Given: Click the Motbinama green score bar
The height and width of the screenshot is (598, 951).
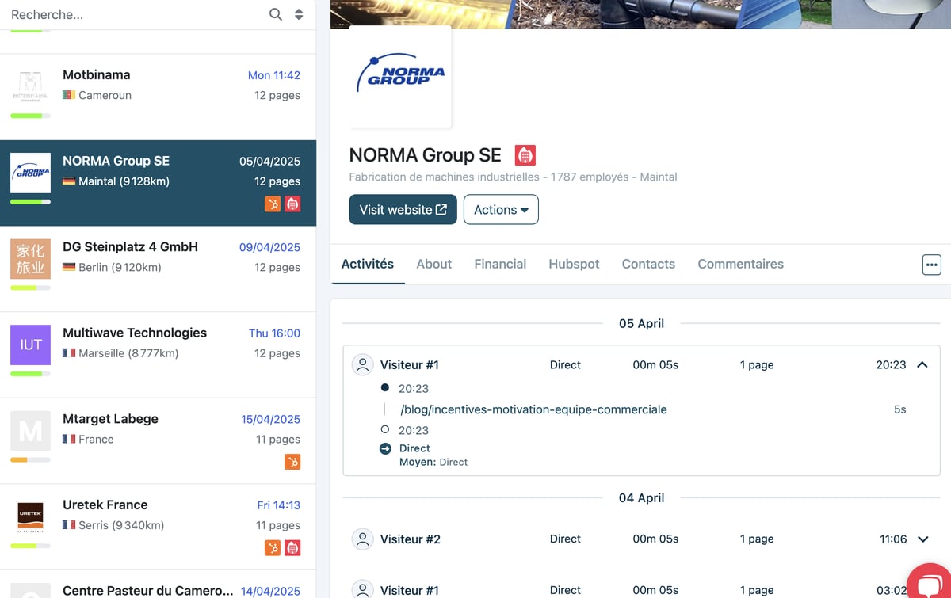Looking at the screenshot, I should pyautogui.click(x=30, y=116).
